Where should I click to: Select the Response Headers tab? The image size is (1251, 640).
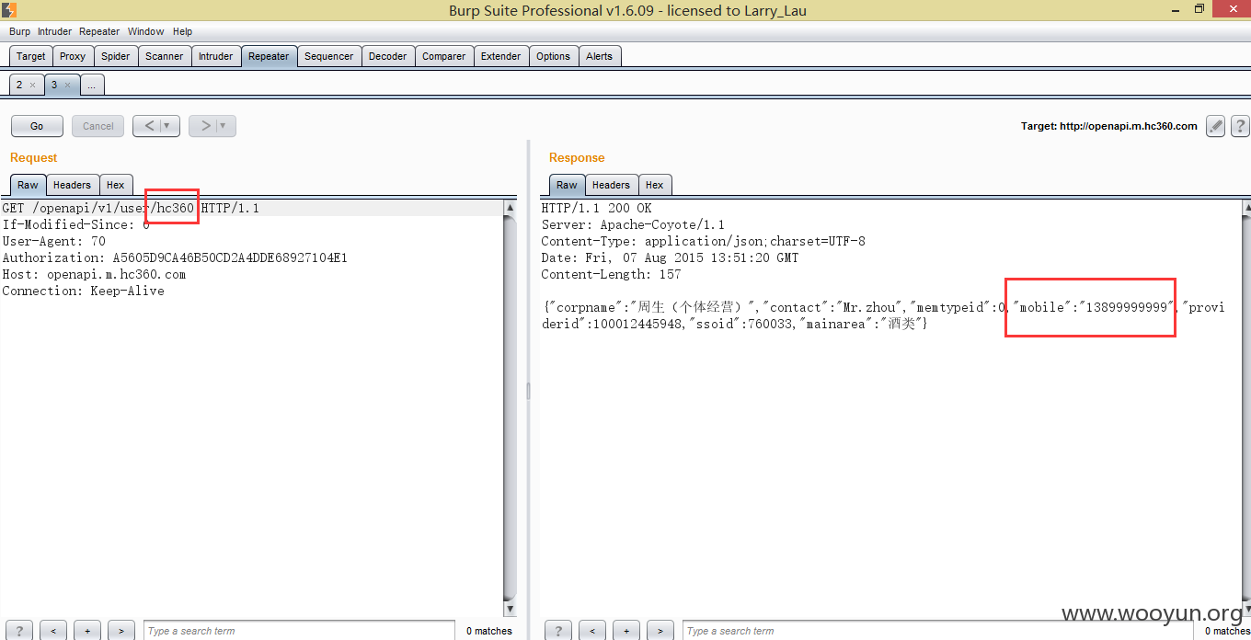(611, 185)
